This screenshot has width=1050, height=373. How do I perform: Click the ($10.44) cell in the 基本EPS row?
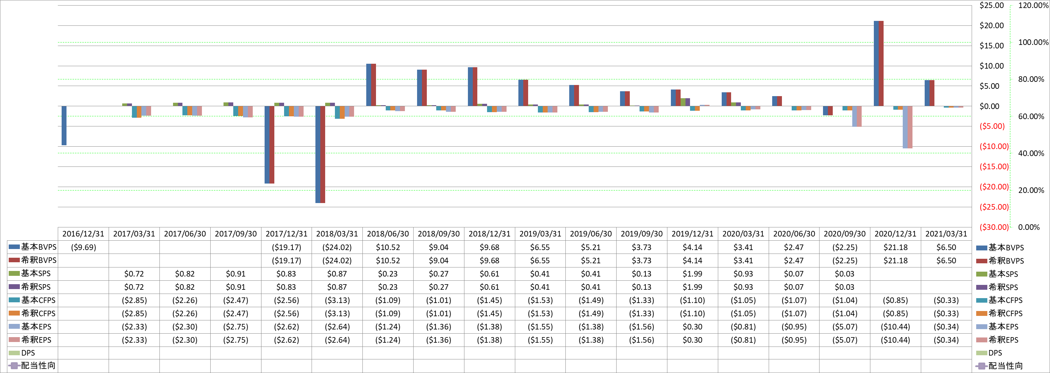[x=895, y=327]
